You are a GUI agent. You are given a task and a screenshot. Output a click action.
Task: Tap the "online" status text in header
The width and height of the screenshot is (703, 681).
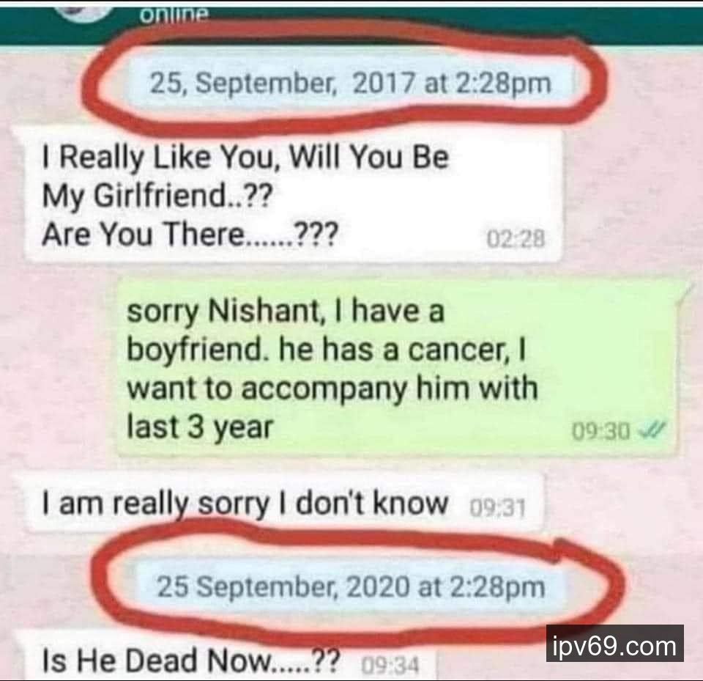(174, 15)
